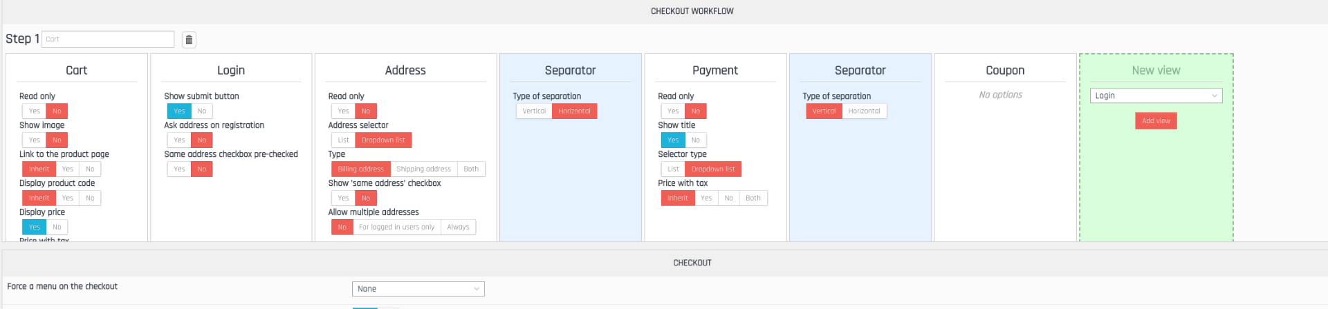This screenshot has width=1328, height=309.
Task: Select Both for address Type
Action: 471,169
